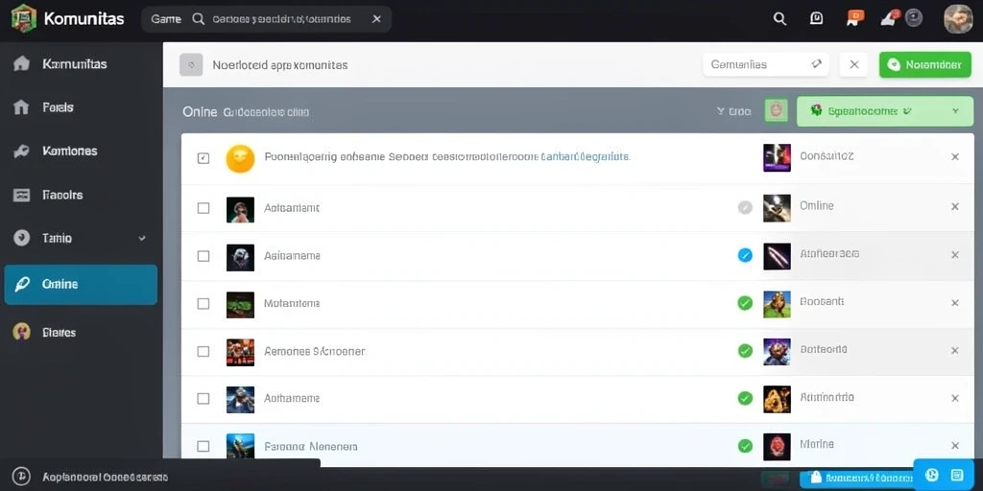This screenshot has height=491, width=983.
Task: Open the orange chat notification icon
Action: coord(854,17)
